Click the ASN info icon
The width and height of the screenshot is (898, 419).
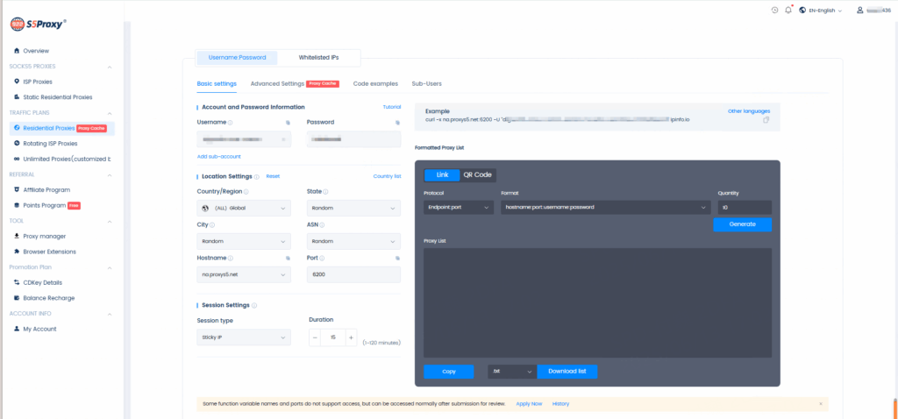click(322, 225)
